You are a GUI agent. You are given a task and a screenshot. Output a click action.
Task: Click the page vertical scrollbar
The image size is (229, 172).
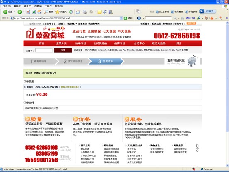pyautogui.click(x=227, y=94)
